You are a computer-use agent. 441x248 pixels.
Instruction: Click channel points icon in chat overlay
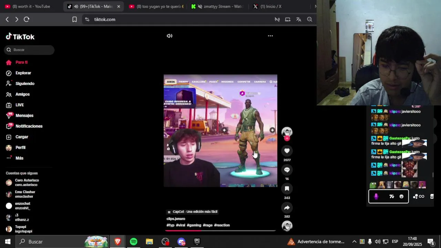point(419,196)
